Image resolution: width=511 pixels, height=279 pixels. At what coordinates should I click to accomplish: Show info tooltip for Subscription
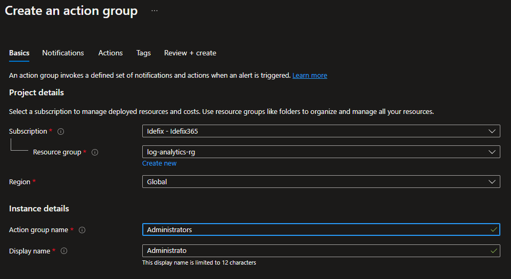click(x=61, y=132)
